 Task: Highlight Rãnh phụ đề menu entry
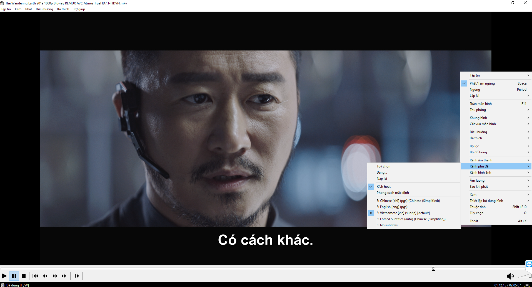[x=496, y=166]
